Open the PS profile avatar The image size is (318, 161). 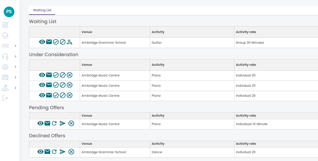coord(9,12)
